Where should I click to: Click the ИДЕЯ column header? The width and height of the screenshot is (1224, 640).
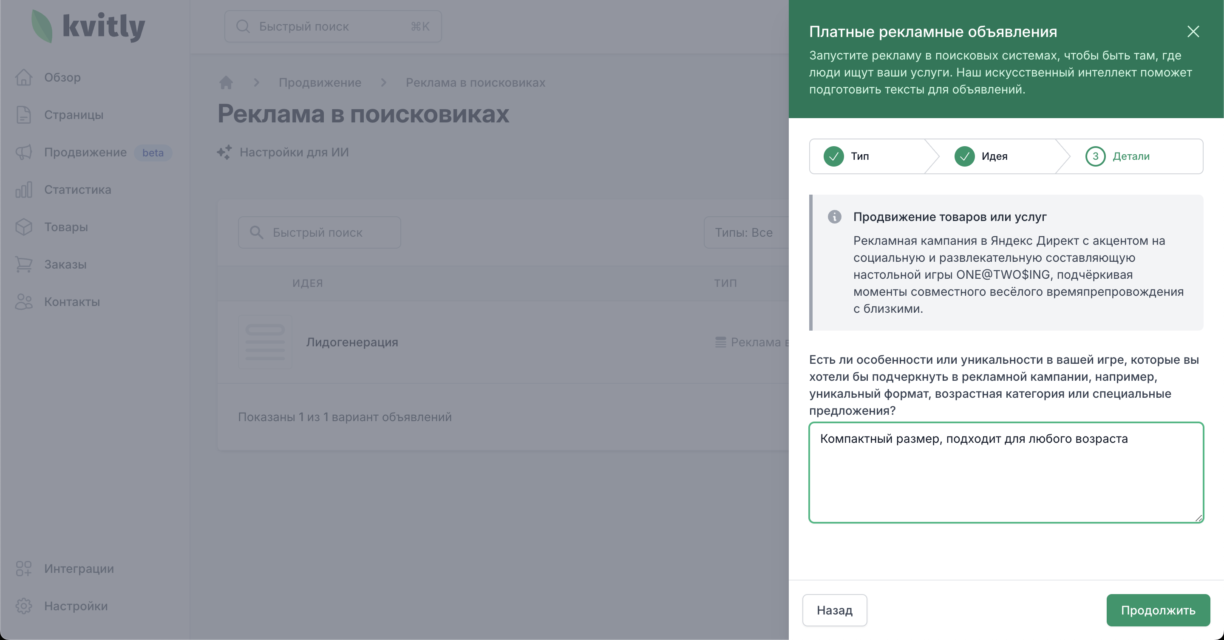(x=307, y=283)
